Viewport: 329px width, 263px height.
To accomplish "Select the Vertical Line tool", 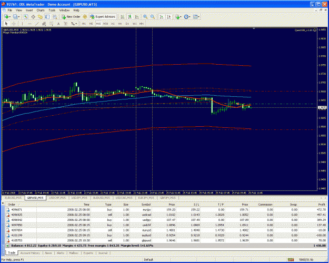I will coord(22,24).
